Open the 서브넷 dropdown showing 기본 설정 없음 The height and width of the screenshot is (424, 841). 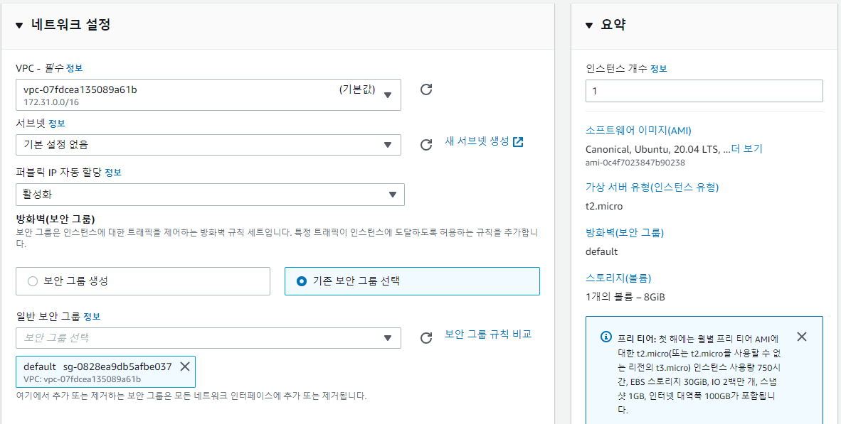coord(208,145)
